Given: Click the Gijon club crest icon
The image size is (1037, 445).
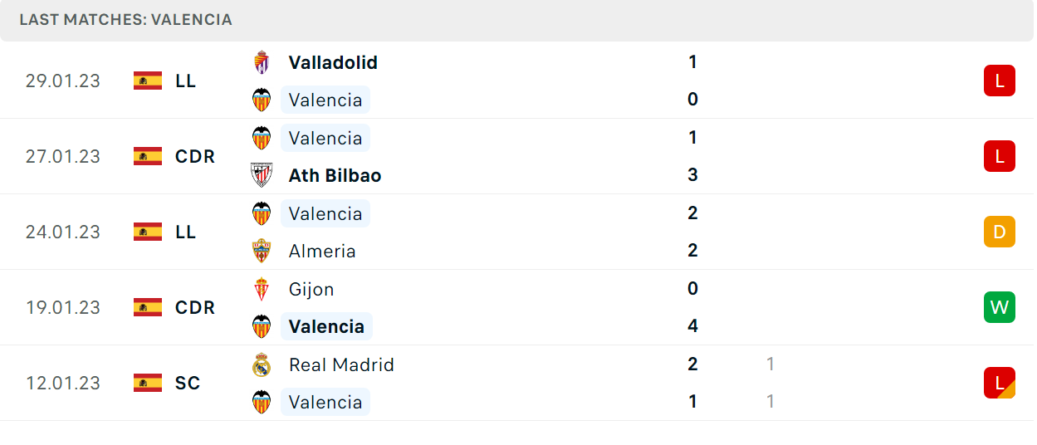Looking at the screenshot, I should [x=262, y=289].
